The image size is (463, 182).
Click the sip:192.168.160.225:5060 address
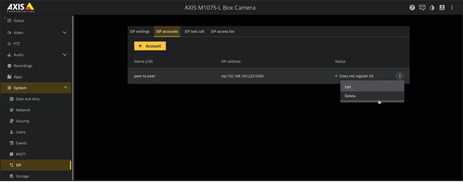click(242, 76)
